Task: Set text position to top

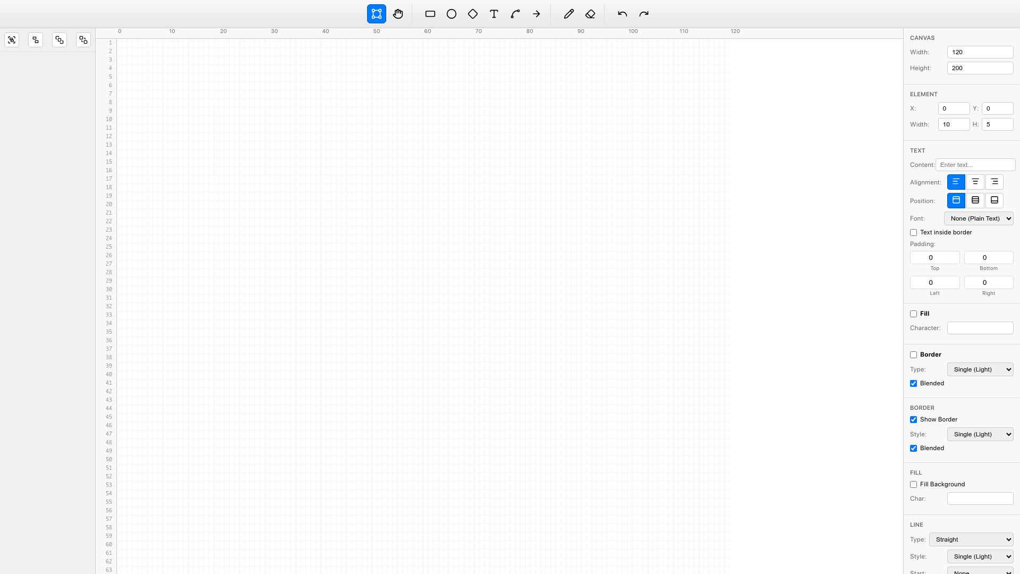Action: click(x=956, y=200)
